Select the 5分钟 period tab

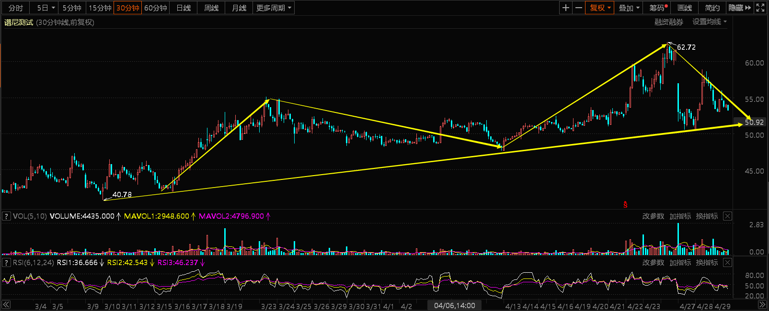coord(72,8)
